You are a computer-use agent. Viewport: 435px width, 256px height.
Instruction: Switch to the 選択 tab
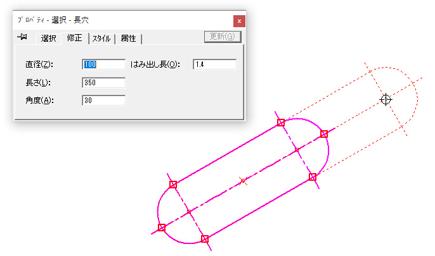(48, 38)
